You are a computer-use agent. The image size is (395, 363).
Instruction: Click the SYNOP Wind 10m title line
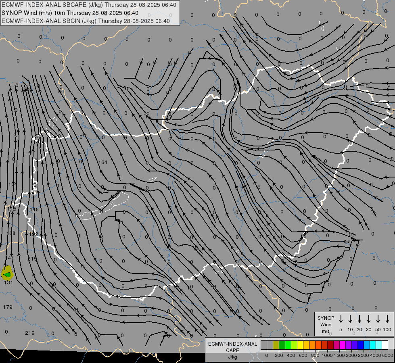(70, 13)
